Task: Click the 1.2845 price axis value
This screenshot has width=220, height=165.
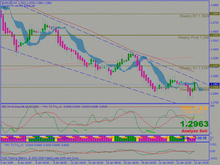Action: (x=214, y=94)
